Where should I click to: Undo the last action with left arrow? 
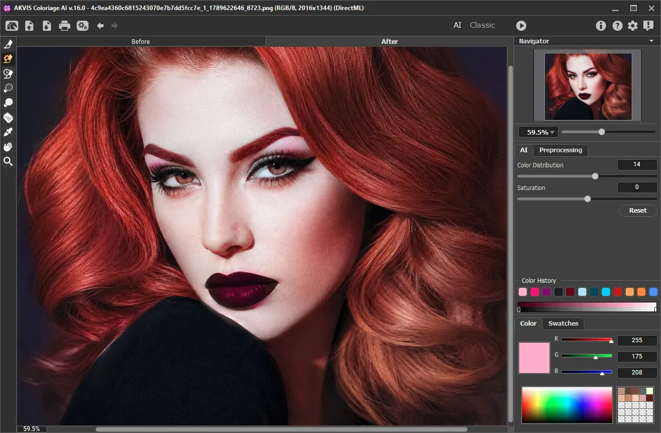tap(100, 26)
